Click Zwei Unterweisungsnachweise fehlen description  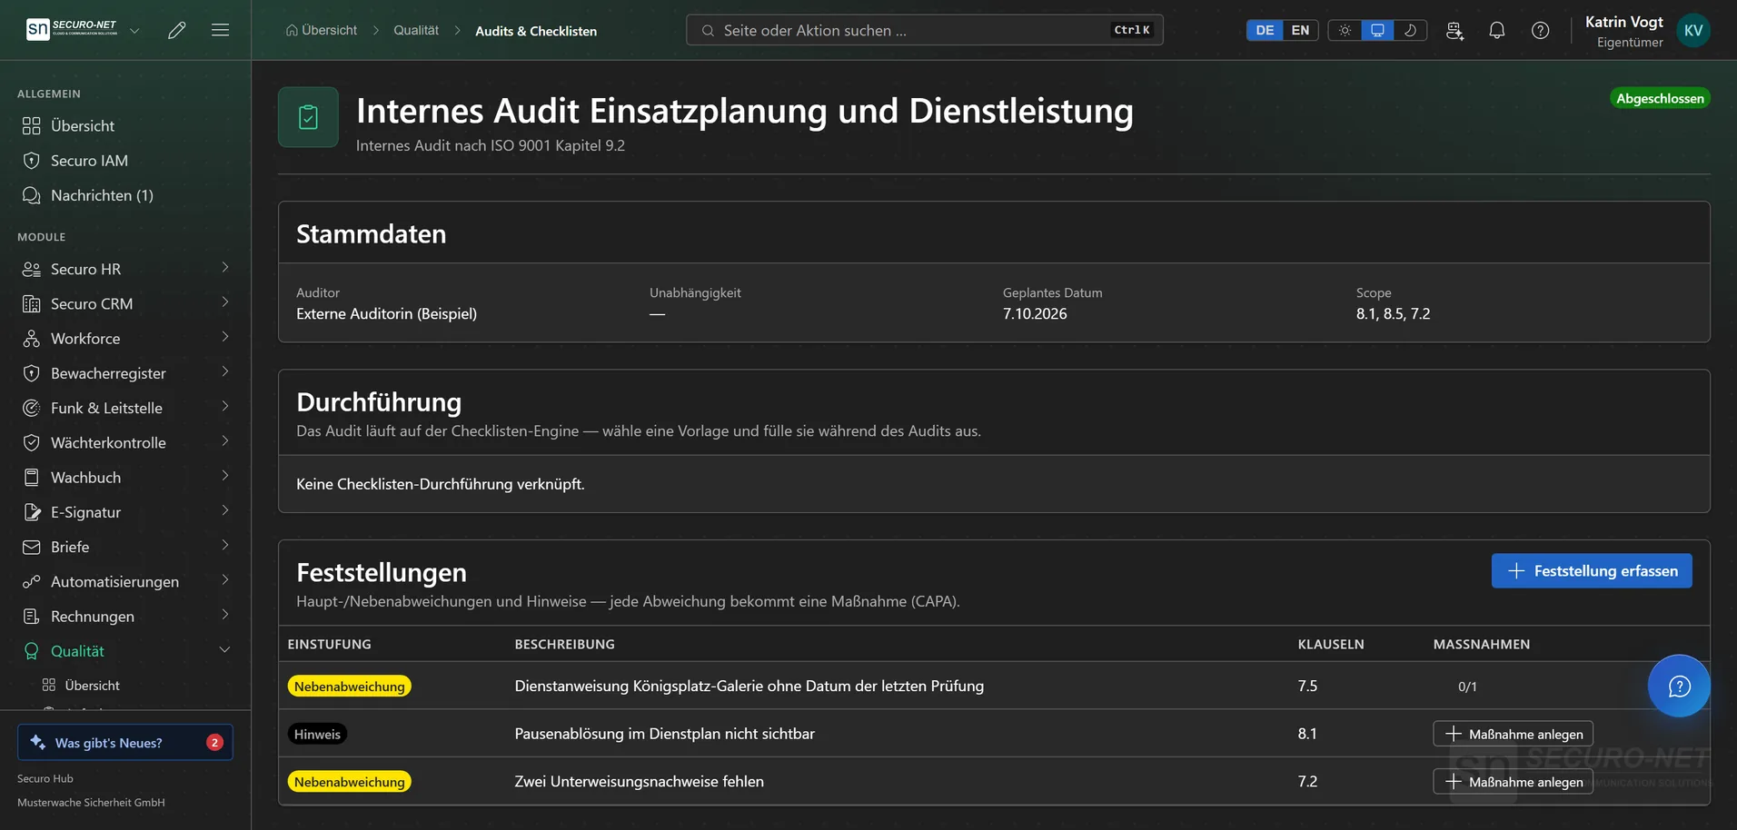pos(639,781)
